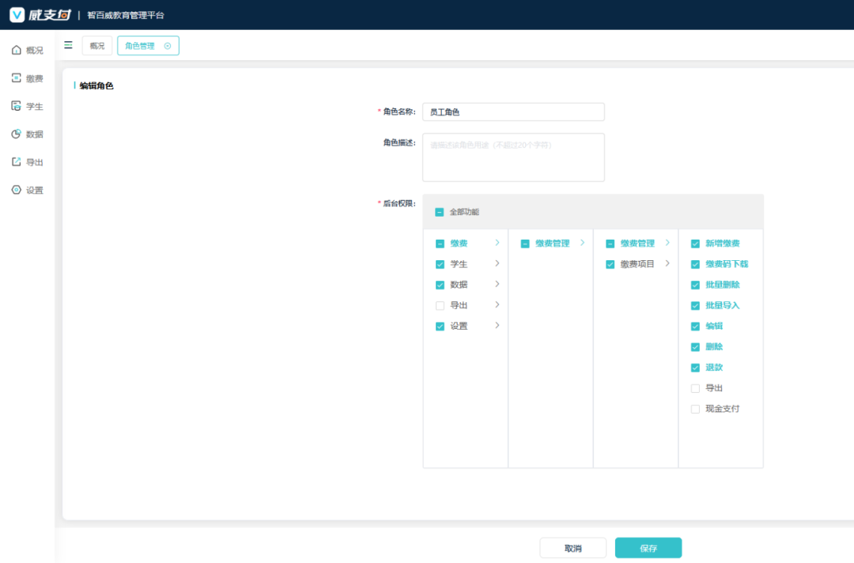Select the 角色管理 tab
854x563 pixels.
coord(141,46)
